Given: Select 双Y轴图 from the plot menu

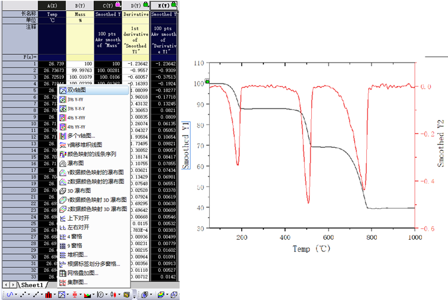Looking at the screenshot, I should pos(94,90).
